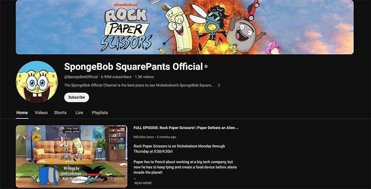Switch to the Videos tab
The width and height of the screenshot is (371, 189).
[x=41, y=113]
